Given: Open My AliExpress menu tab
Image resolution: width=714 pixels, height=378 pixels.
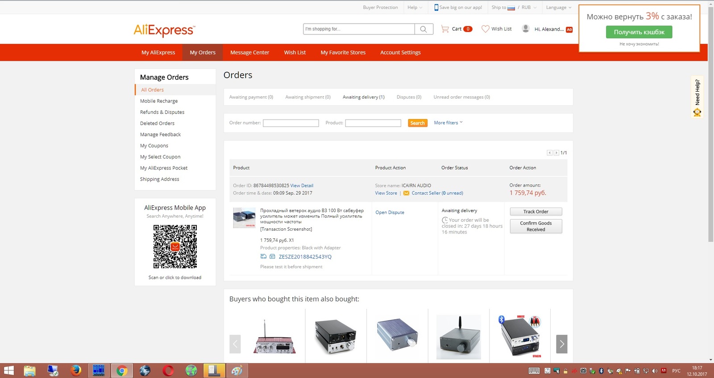Looking at the screenshot, I should 158,53.
